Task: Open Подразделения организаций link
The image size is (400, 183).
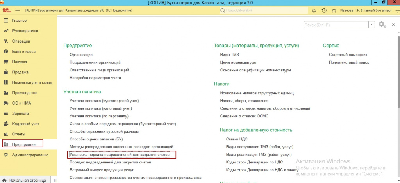Action: pyautogui.click(x=95, y=62)
